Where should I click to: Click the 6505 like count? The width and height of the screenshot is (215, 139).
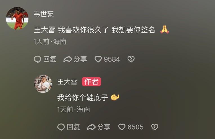135,127
